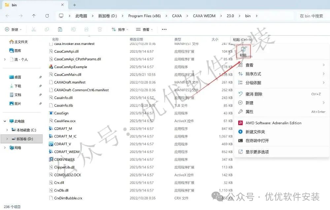Click the Forward navigation arrow
This screenshot has width=330, height=210.
[20, 16]
